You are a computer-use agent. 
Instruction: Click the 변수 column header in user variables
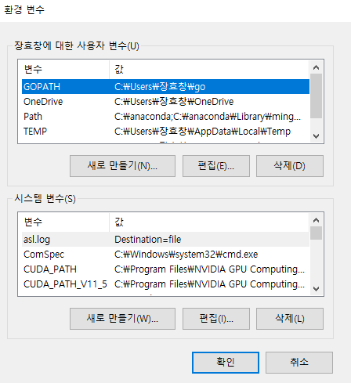click(66, 70)
